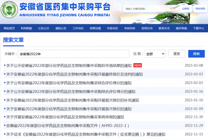Go to 网站首页 in navigation bar
The width and height of the screenshot is (208, 139).
coord(9,28)
